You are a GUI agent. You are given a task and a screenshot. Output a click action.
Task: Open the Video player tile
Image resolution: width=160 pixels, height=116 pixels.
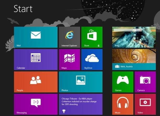coord(145,102)
